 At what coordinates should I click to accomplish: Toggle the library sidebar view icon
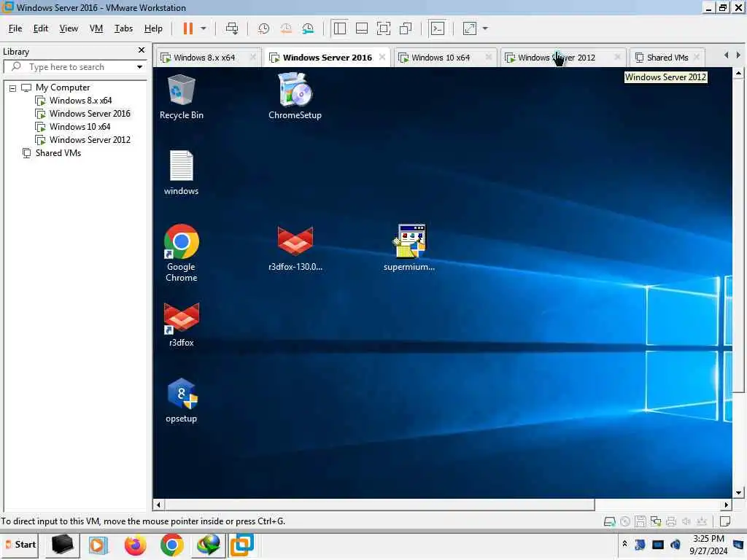pos(340,28)
